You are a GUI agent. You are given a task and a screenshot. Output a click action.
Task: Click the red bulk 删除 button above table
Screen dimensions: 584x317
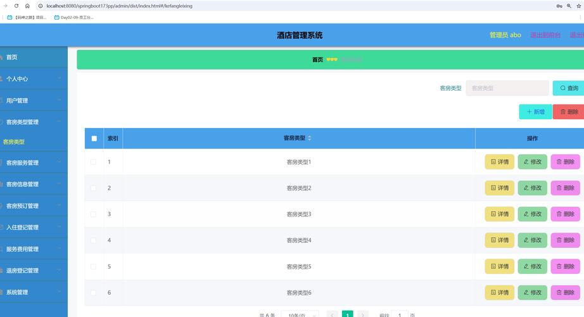click(x=568, y=112)
